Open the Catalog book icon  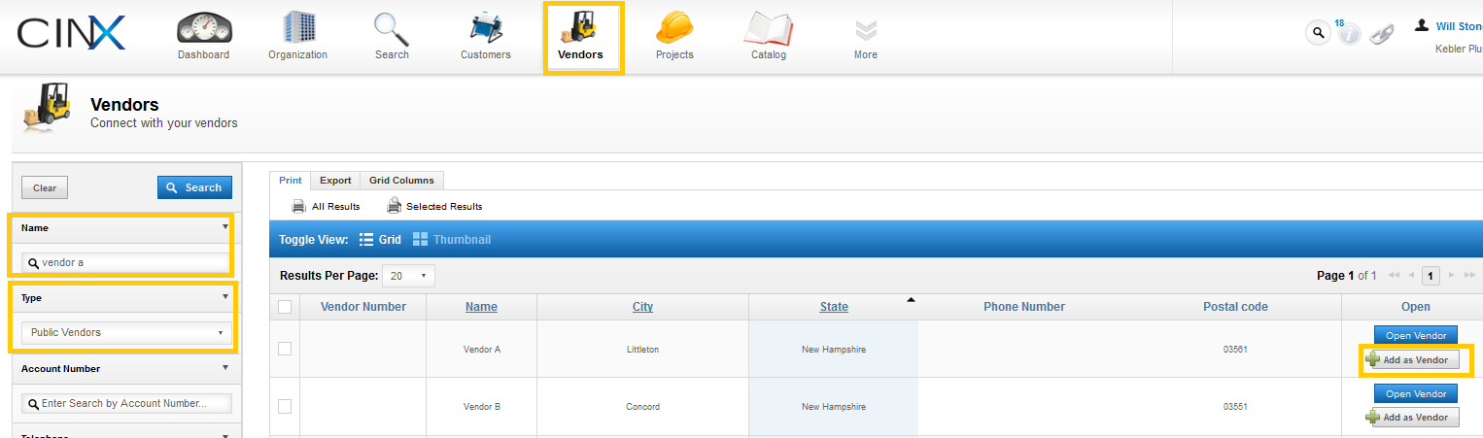pyautogui.click(x=769, y=28)
